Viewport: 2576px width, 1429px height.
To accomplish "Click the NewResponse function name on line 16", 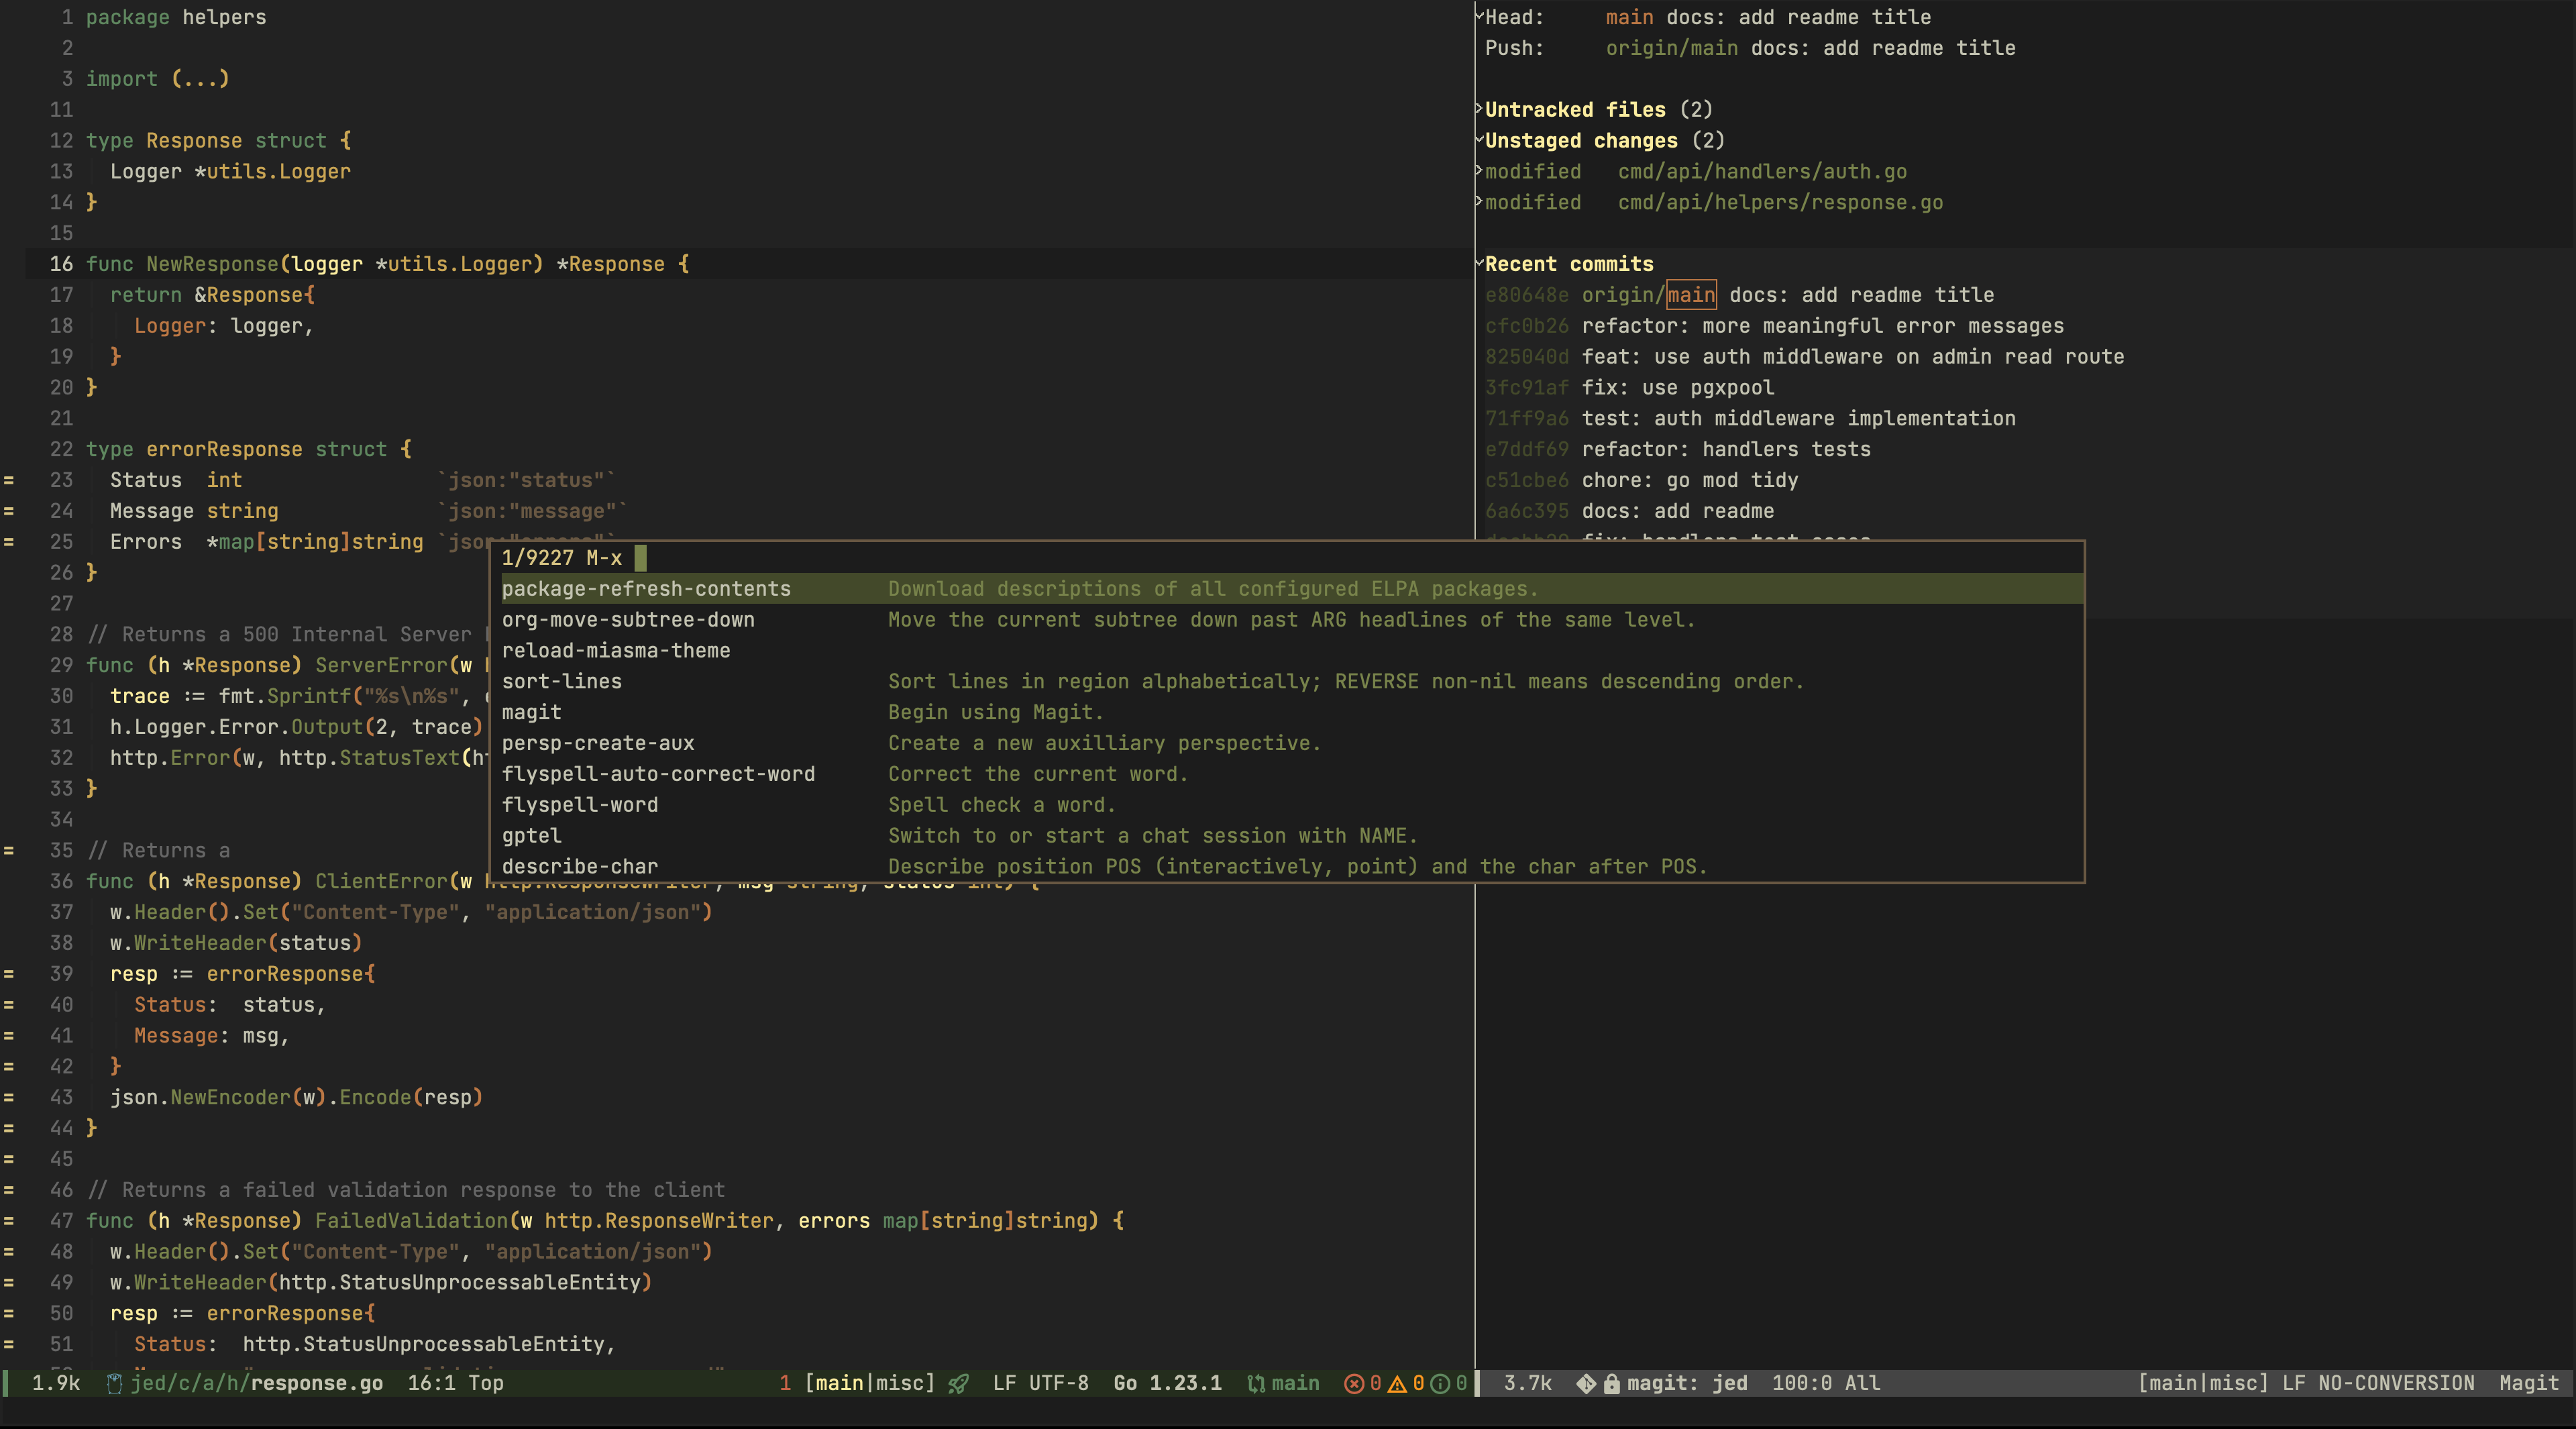I will pos(212,264).
